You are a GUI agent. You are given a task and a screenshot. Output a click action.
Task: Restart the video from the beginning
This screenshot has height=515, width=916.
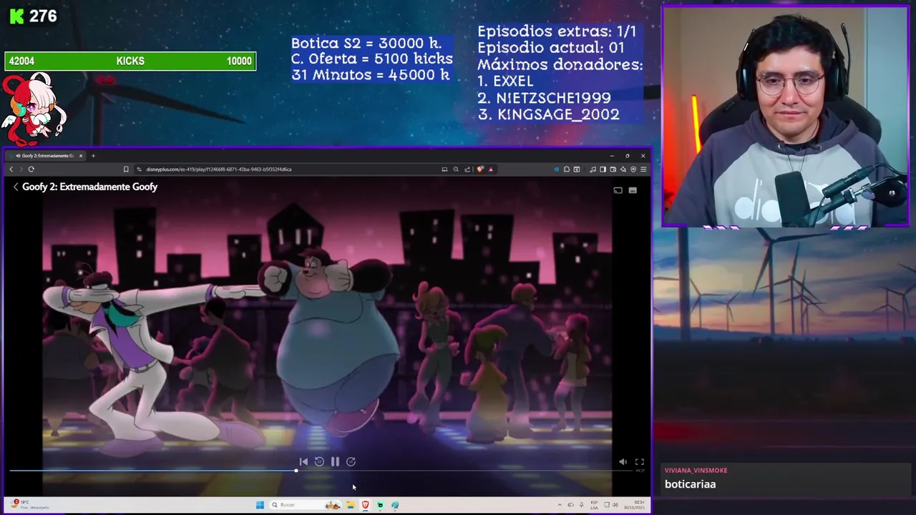pyautogui.click(x=303, y=461)
